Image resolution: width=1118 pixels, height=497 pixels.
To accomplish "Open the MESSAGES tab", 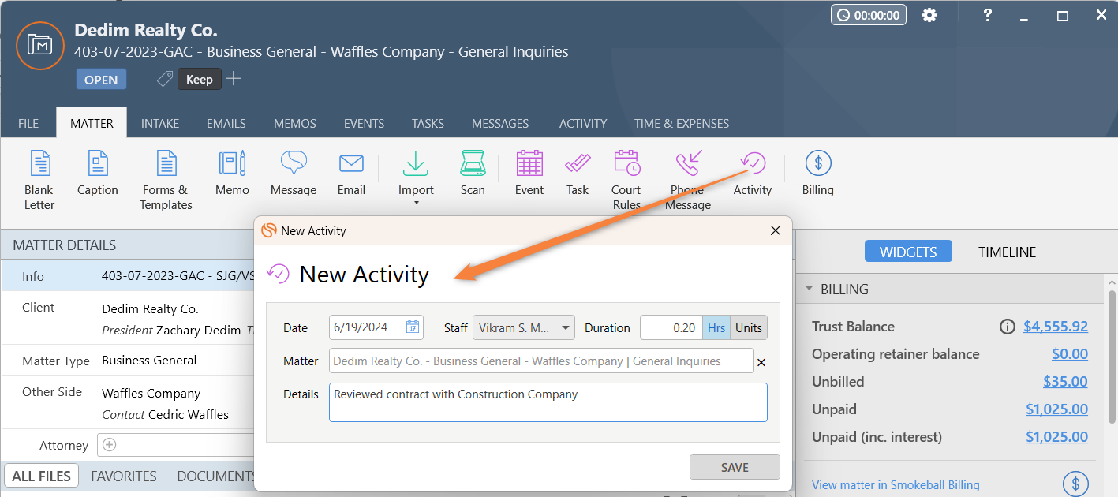I will click(x=500, y=123).
